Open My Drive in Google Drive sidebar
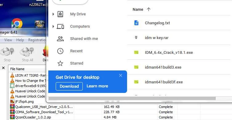Image resolution: width=232 pixels, height=120 pixels. click(78, 14)
